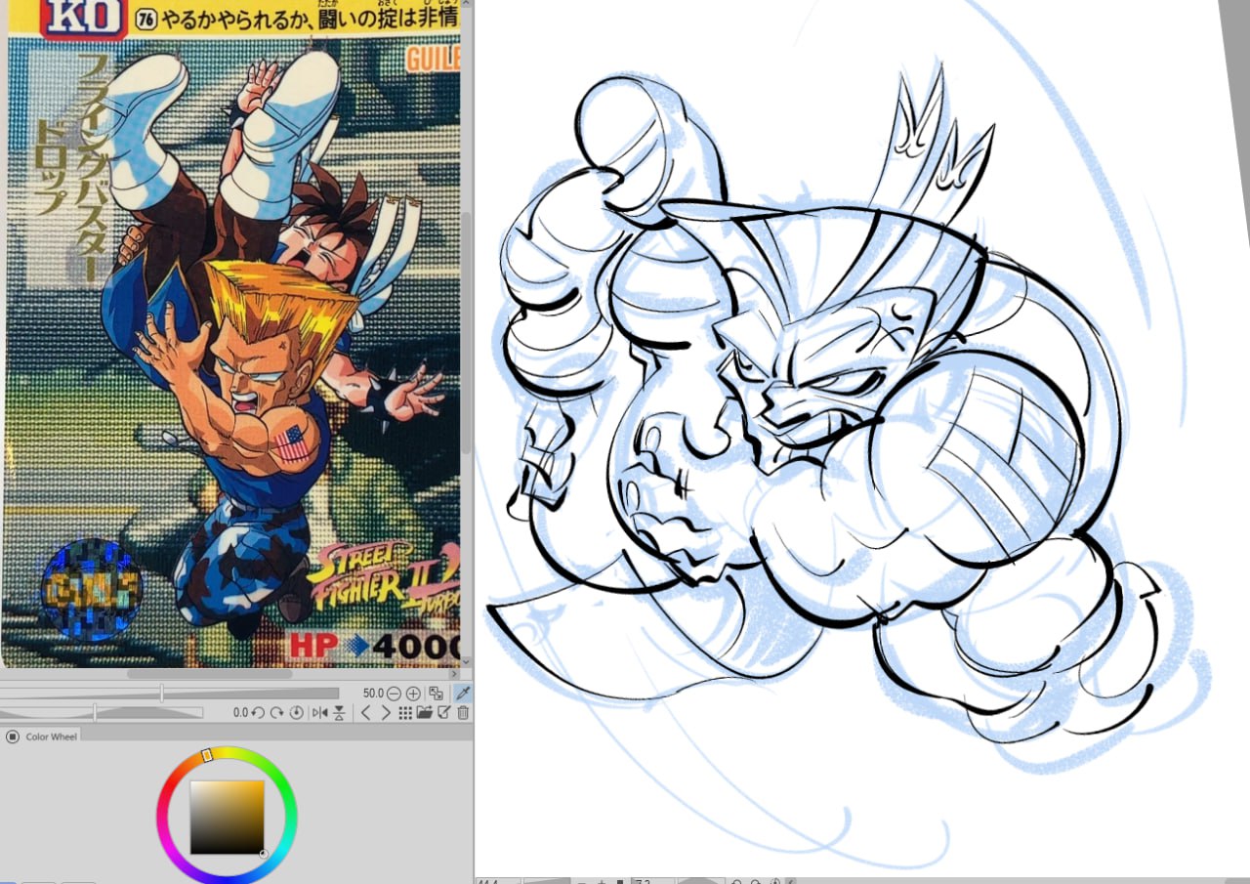This screenshot has height=884, width=1250.
Task: Click the edit icon beside Sub View trash
Action: tap(444, 713)
